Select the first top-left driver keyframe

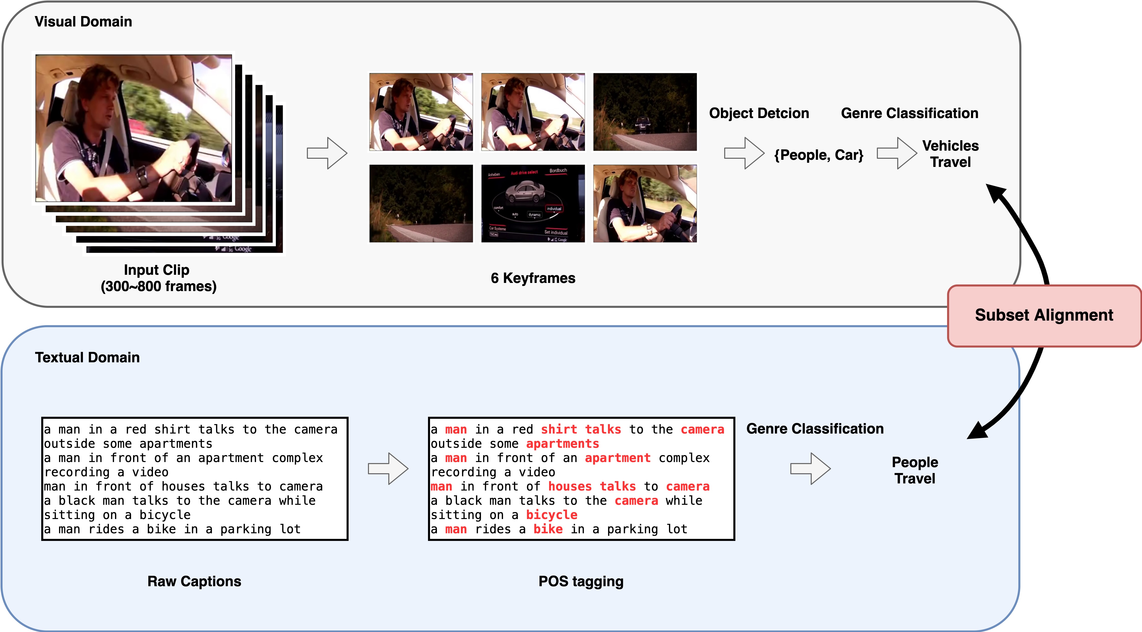tap(421, 112)
